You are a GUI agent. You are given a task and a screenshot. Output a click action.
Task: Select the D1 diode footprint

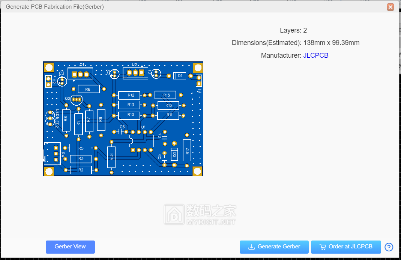(180, 76)
